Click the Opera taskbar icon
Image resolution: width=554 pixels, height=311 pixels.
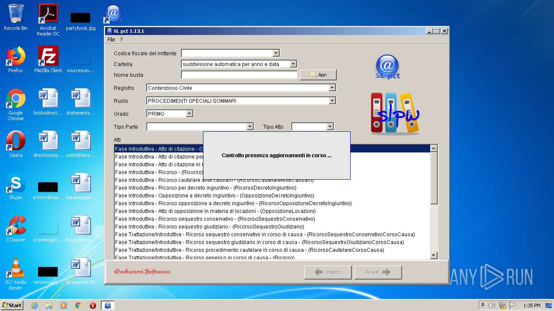pos(93,305)
